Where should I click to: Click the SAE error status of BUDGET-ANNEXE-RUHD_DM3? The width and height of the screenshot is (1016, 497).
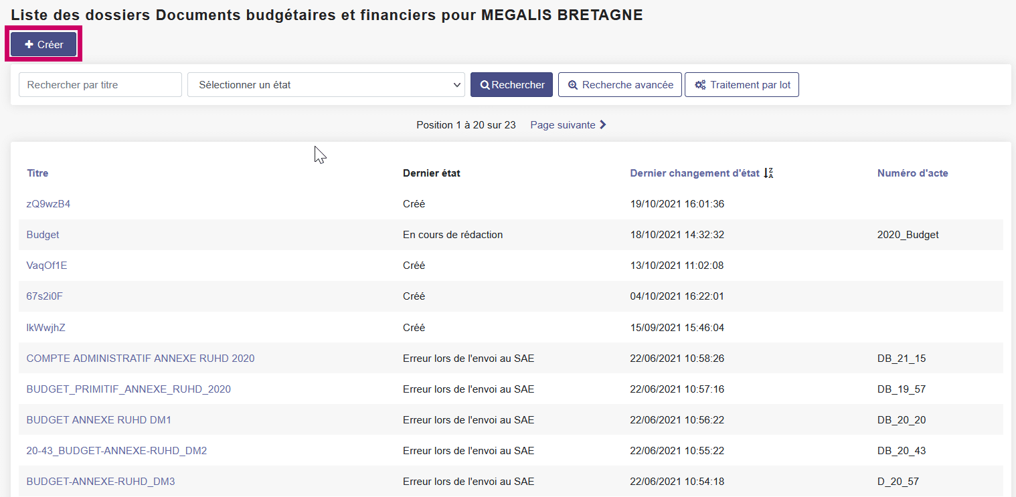coord(469,482)
